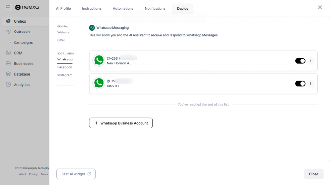Add a Whatsapp Business Account

tap(121, 123)
